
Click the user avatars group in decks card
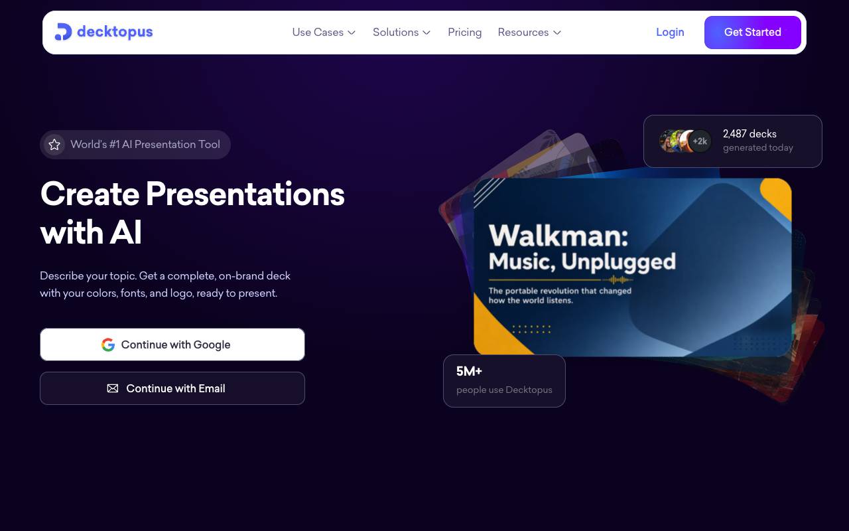tap(685, 141)
